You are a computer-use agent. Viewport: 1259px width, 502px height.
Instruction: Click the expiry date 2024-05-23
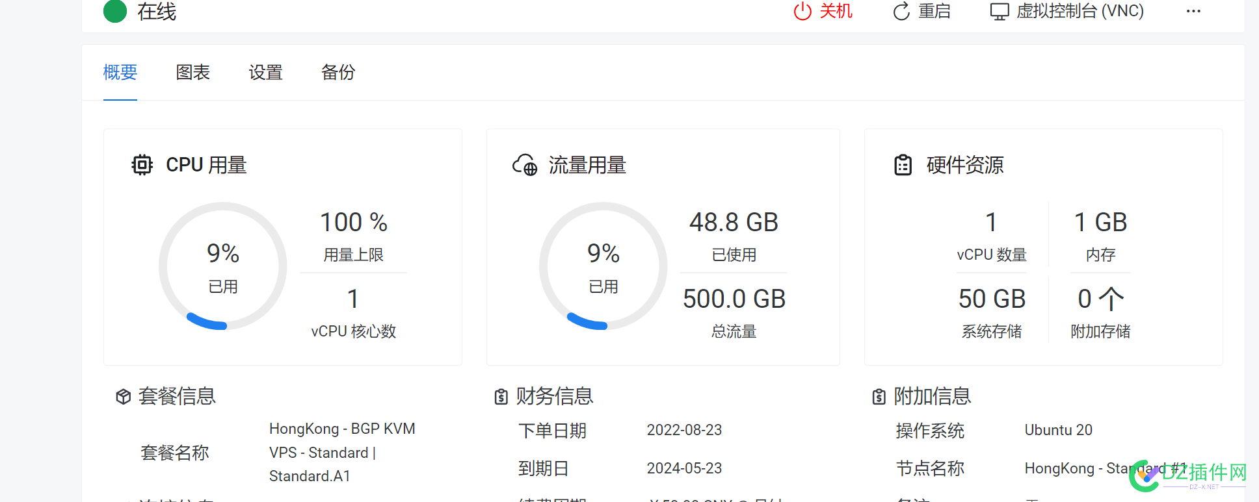tap(684, 468)
